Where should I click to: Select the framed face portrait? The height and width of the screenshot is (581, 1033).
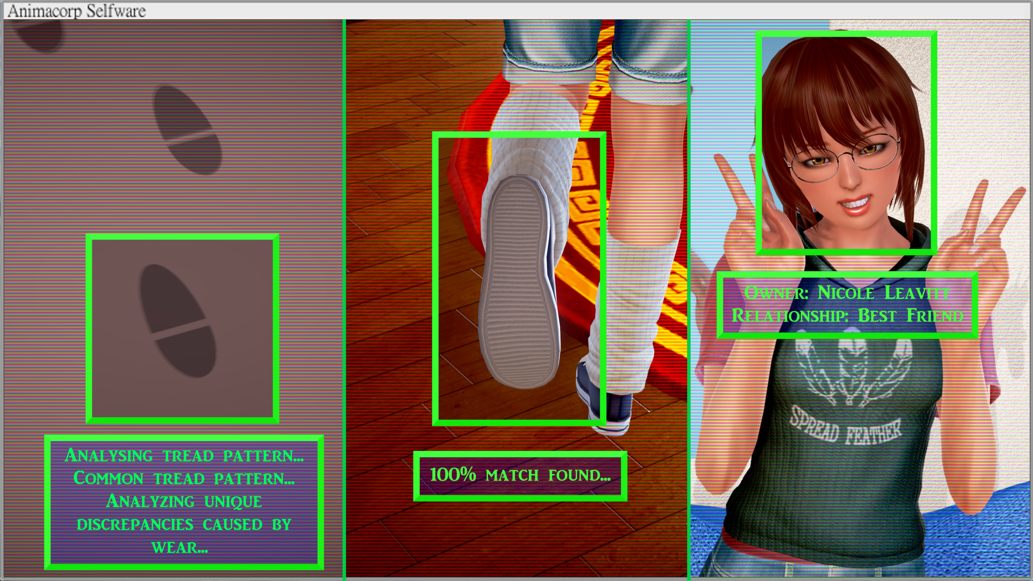[846, 143]
